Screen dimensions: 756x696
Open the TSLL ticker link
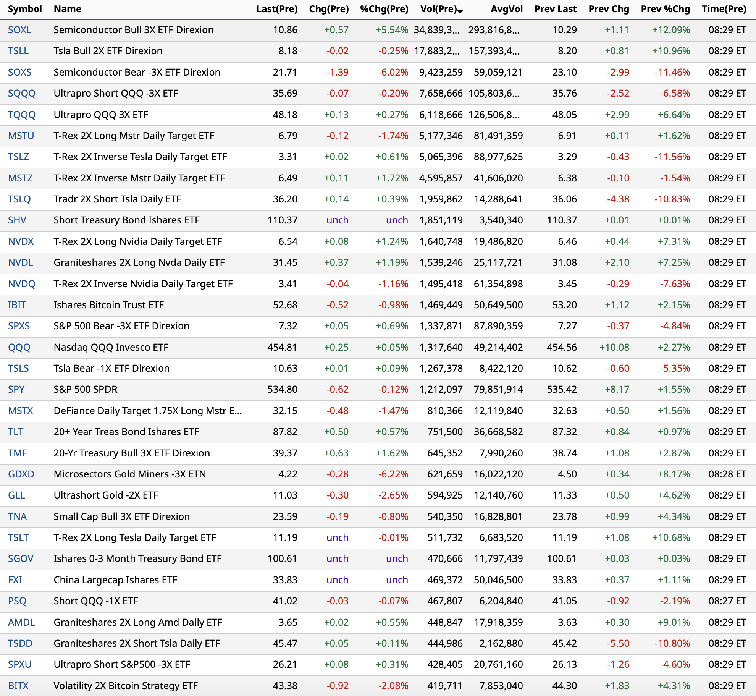click(18, 51)
